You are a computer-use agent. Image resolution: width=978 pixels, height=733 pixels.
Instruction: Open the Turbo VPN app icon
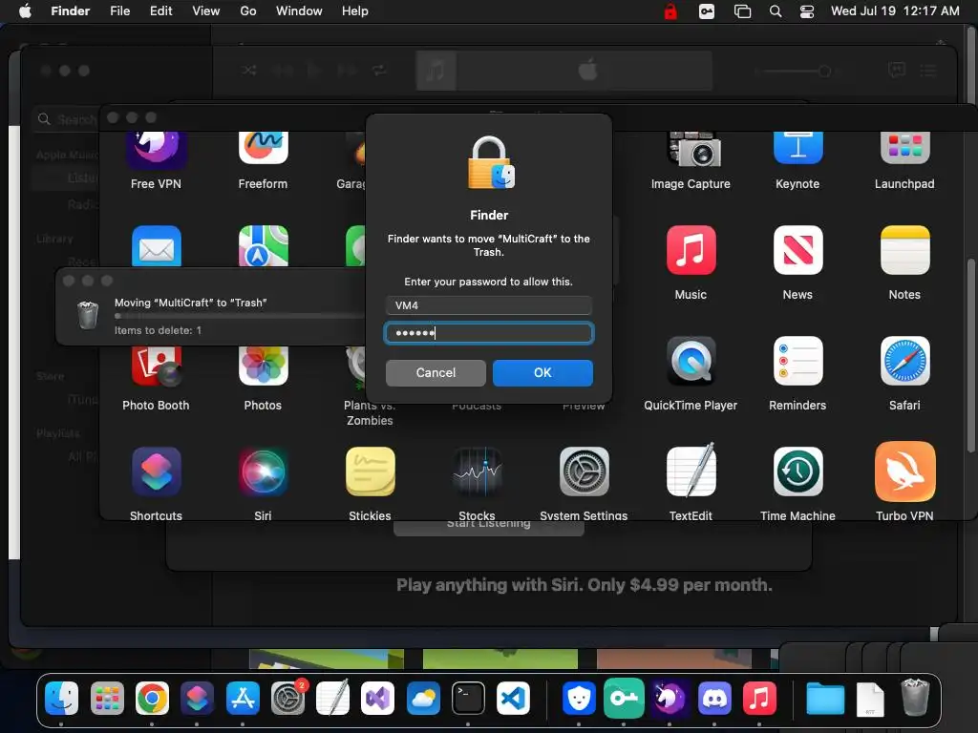point(904,471)
